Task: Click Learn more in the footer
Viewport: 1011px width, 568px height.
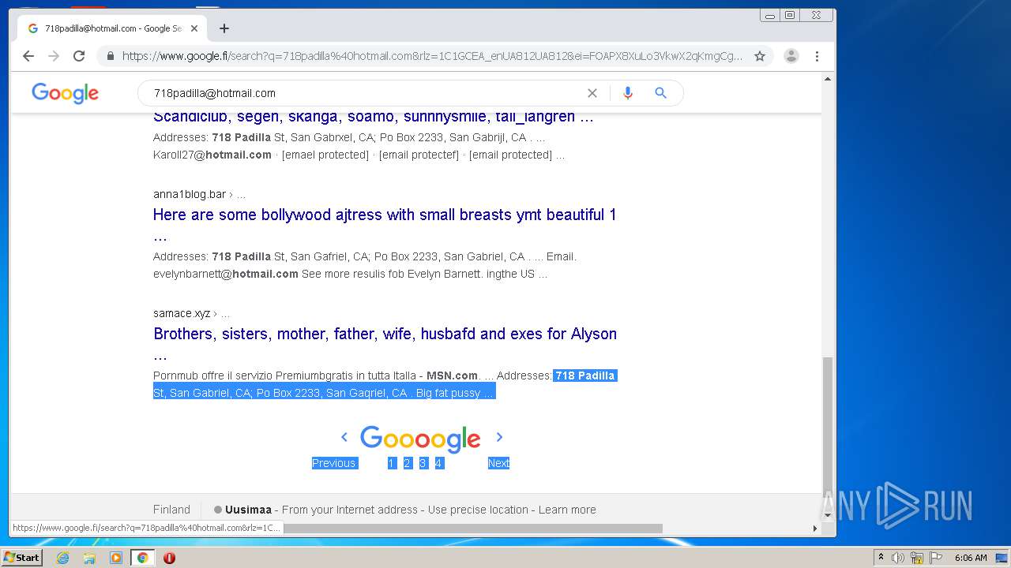Action: click(x=567, y=510)
